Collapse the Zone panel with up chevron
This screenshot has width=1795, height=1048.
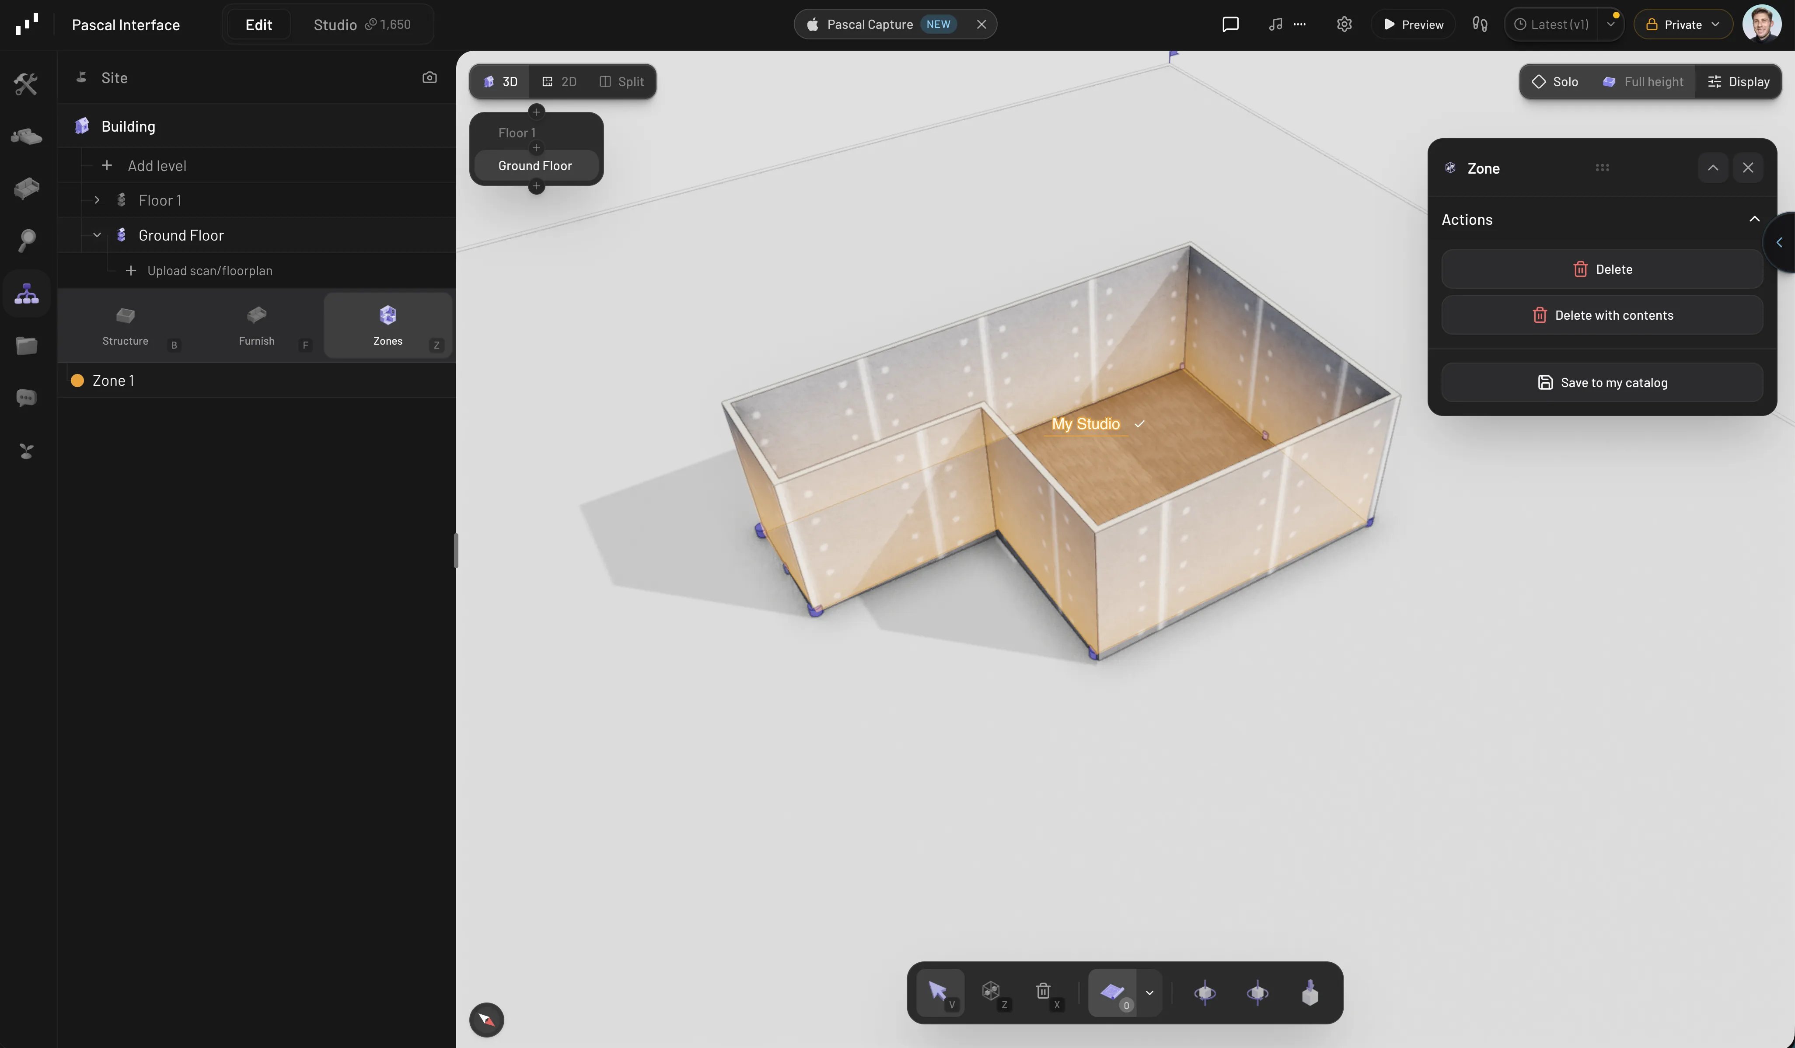click(x=1712, y=168)
